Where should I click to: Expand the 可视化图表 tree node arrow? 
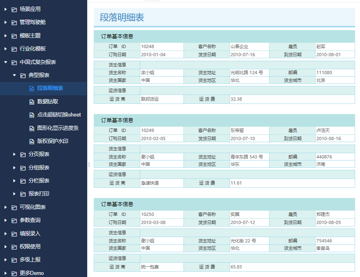6,207
